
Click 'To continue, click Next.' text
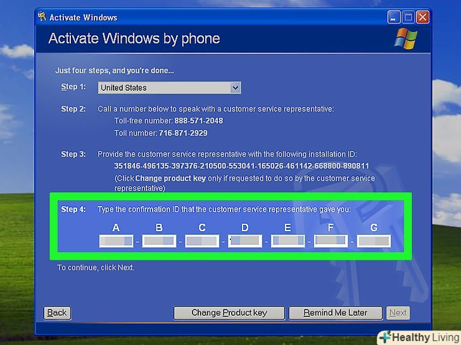[x=96, y=267]
